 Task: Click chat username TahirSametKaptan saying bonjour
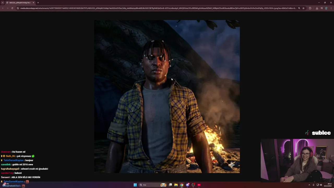point(14,160)
